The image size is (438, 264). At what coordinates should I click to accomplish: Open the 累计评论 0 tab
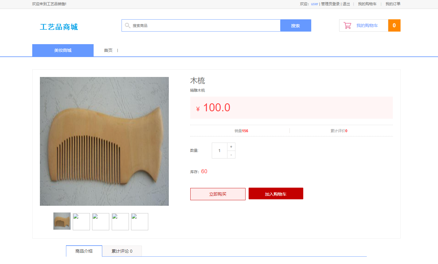tap(122, 251)
